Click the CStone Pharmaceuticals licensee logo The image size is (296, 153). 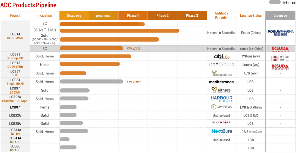(280, 58)
